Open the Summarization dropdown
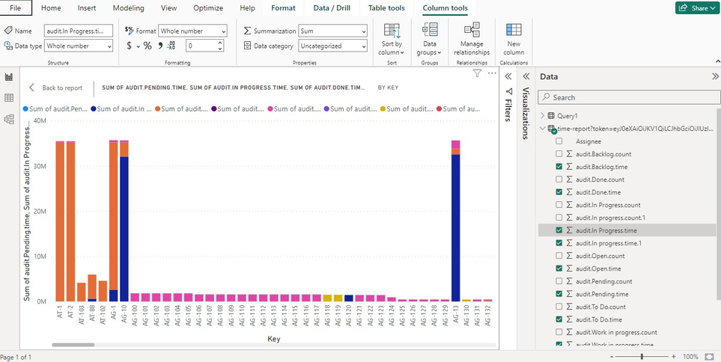The width and height of the screenshot is (721, 362). click(x=332, y=31)
